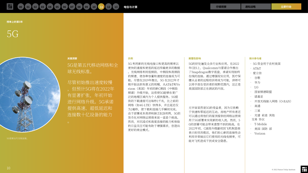This screenshot has width=308, height=173.
Task: Click list entry 华为
Action: pyautogui.click(x=257, y=82)
